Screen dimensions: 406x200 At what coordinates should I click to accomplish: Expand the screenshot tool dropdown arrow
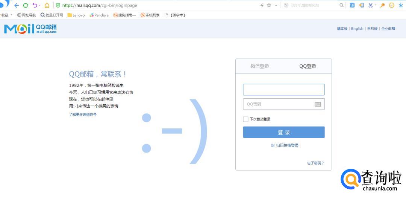pyautogui.click(x=376, y=5)
